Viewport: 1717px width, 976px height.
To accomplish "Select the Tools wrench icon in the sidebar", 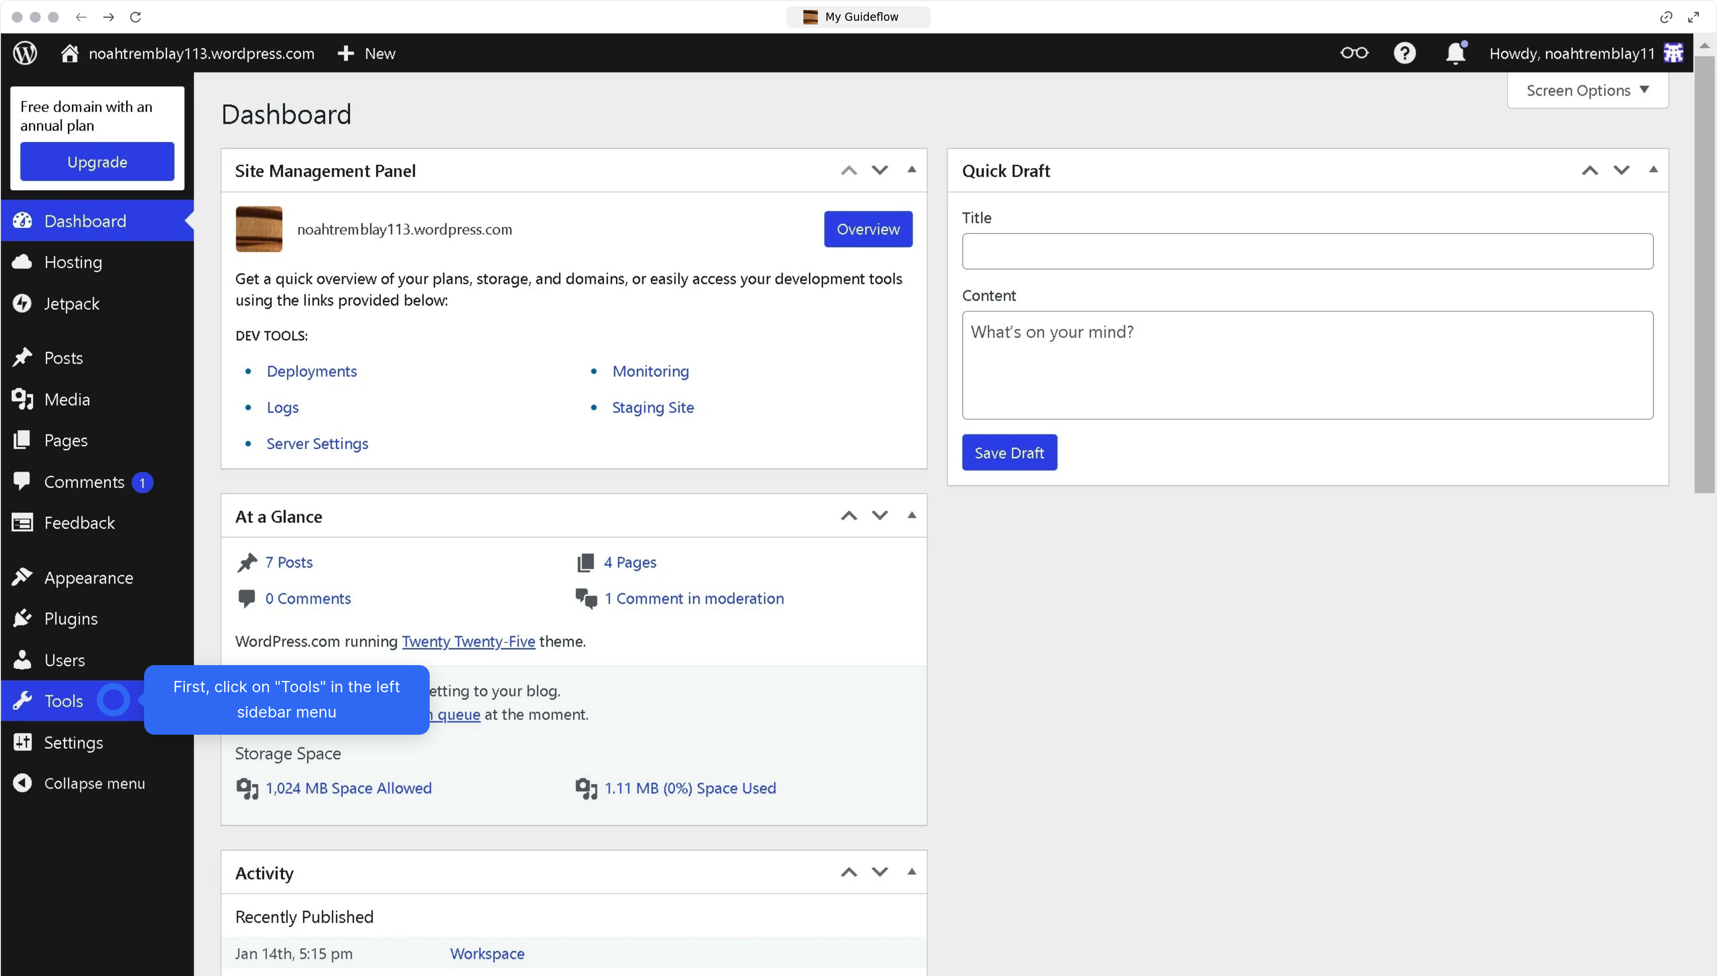I will pyautogui.click(x=22, y=700).
